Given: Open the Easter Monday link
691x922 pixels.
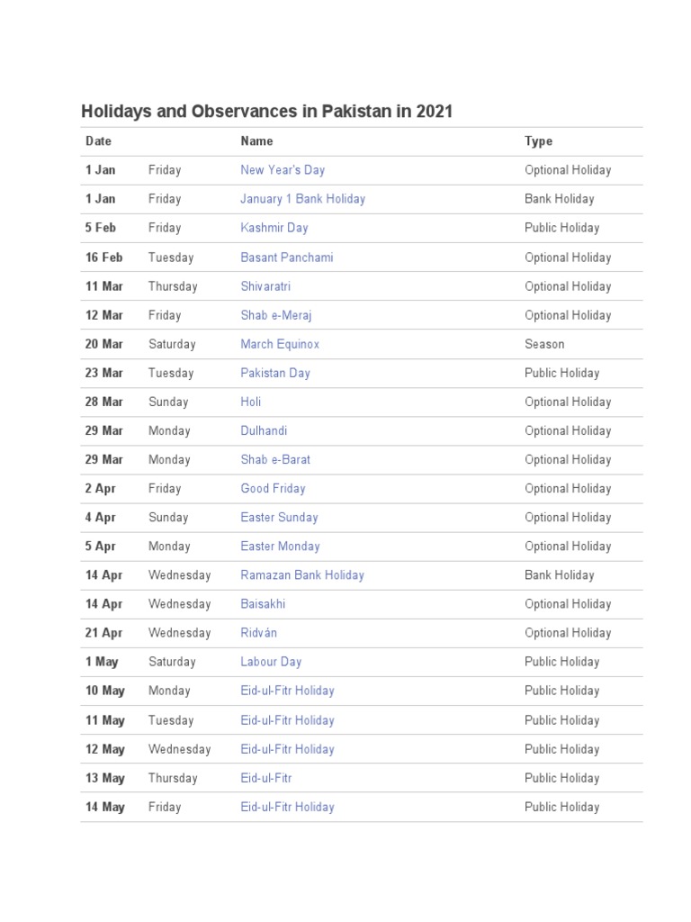Looking at the screenshot, I should 280,546.
